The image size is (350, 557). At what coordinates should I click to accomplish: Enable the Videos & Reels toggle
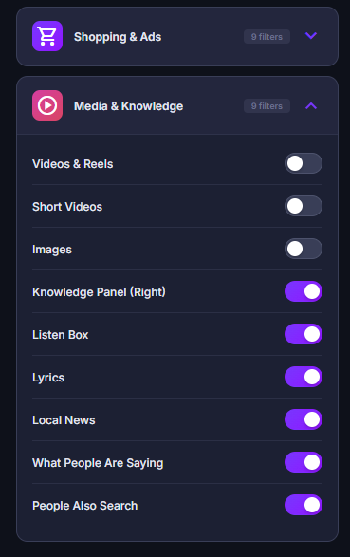(x=304, y=163)
